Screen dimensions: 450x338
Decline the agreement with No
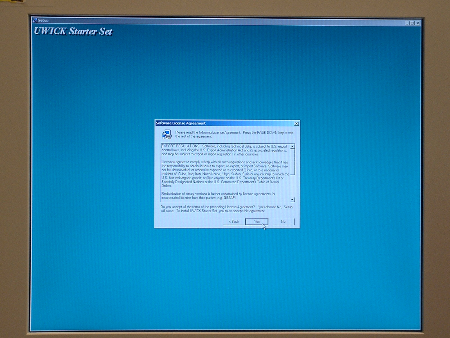tap(283, 222)
